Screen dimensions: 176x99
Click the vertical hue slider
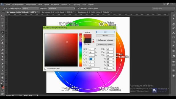point(81,50)
